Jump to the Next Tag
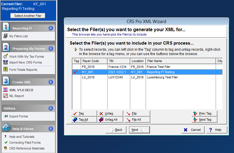This screenshot has height=153, width=234. point(204,119)
